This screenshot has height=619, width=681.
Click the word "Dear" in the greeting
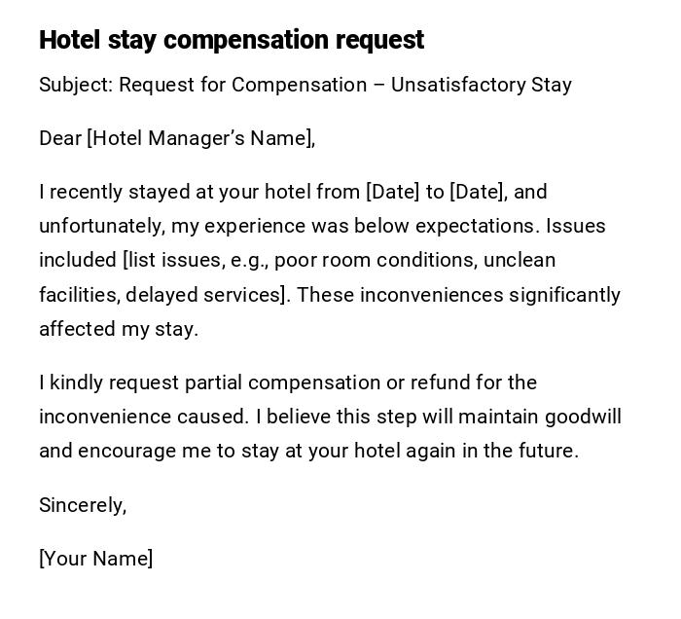point(60,138)
